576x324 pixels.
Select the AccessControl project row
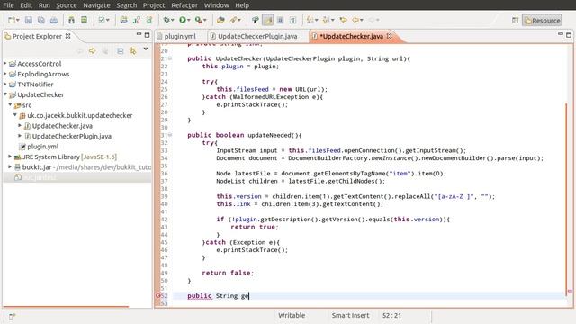(x=76, y=64)
